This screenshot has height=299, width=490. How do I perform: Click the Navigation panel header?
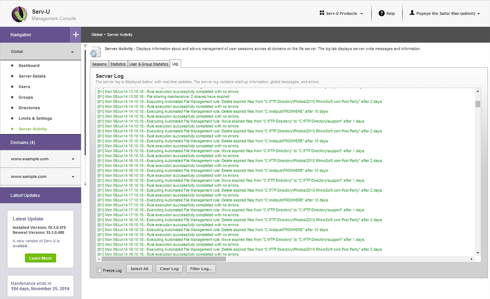[35, 35]
